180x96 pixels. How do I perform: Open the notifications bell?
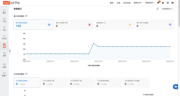[x=163, y=3]
